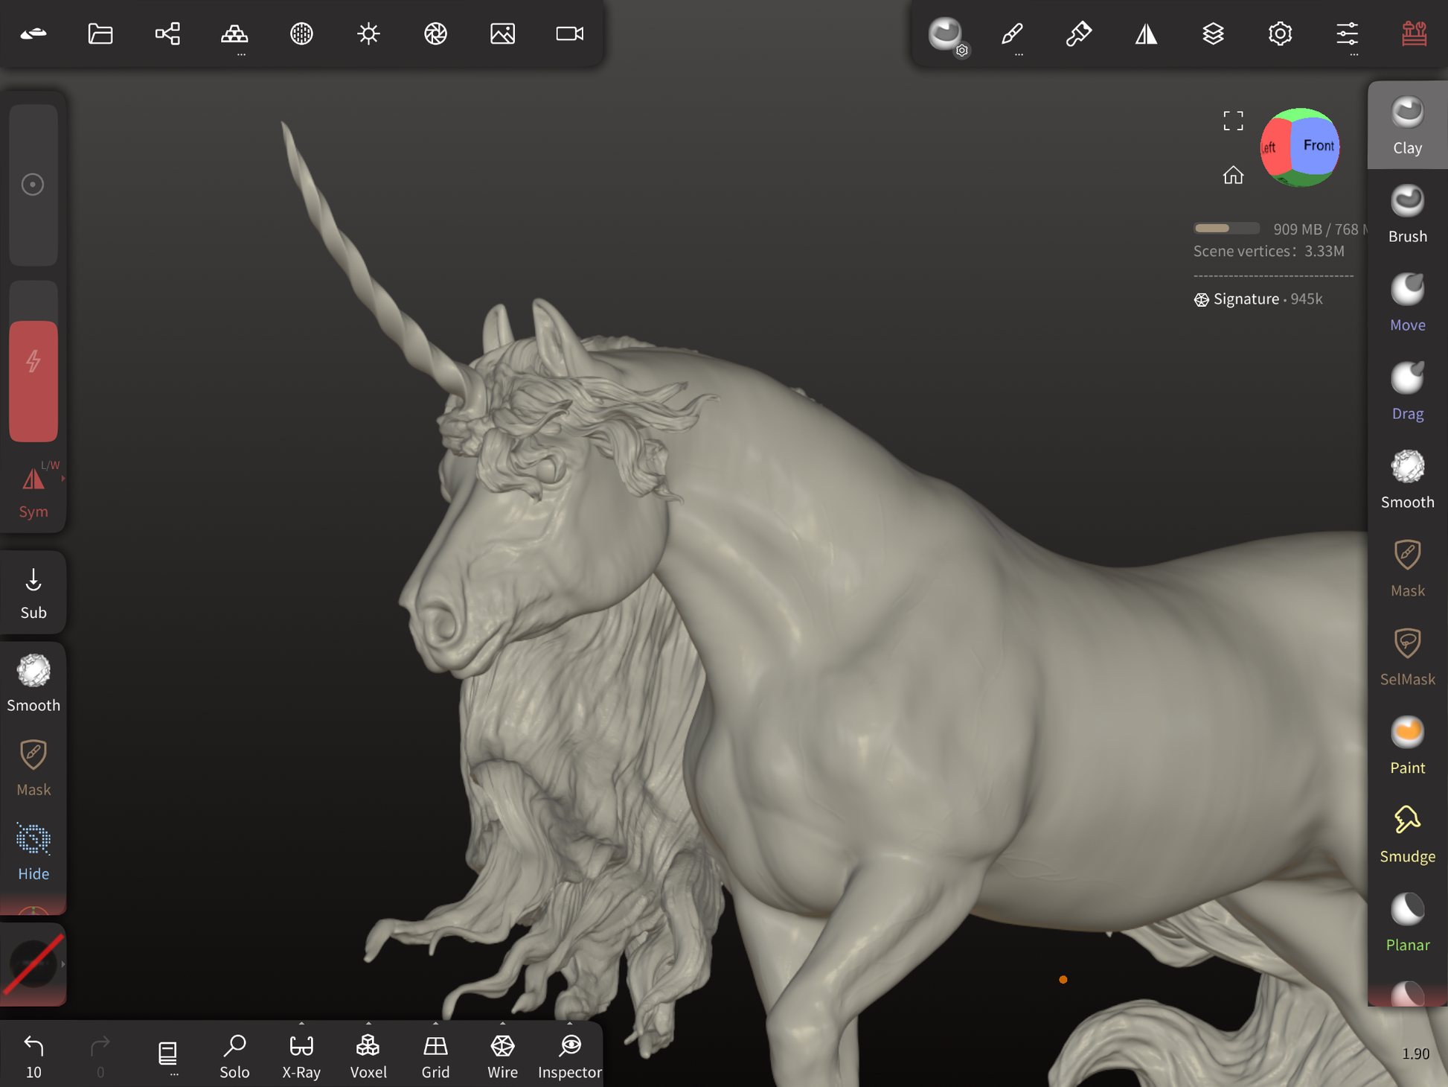Screen dimensions: 1448x1087
Task: Adjust the red intensity slider
Action: tap(33, 380)
